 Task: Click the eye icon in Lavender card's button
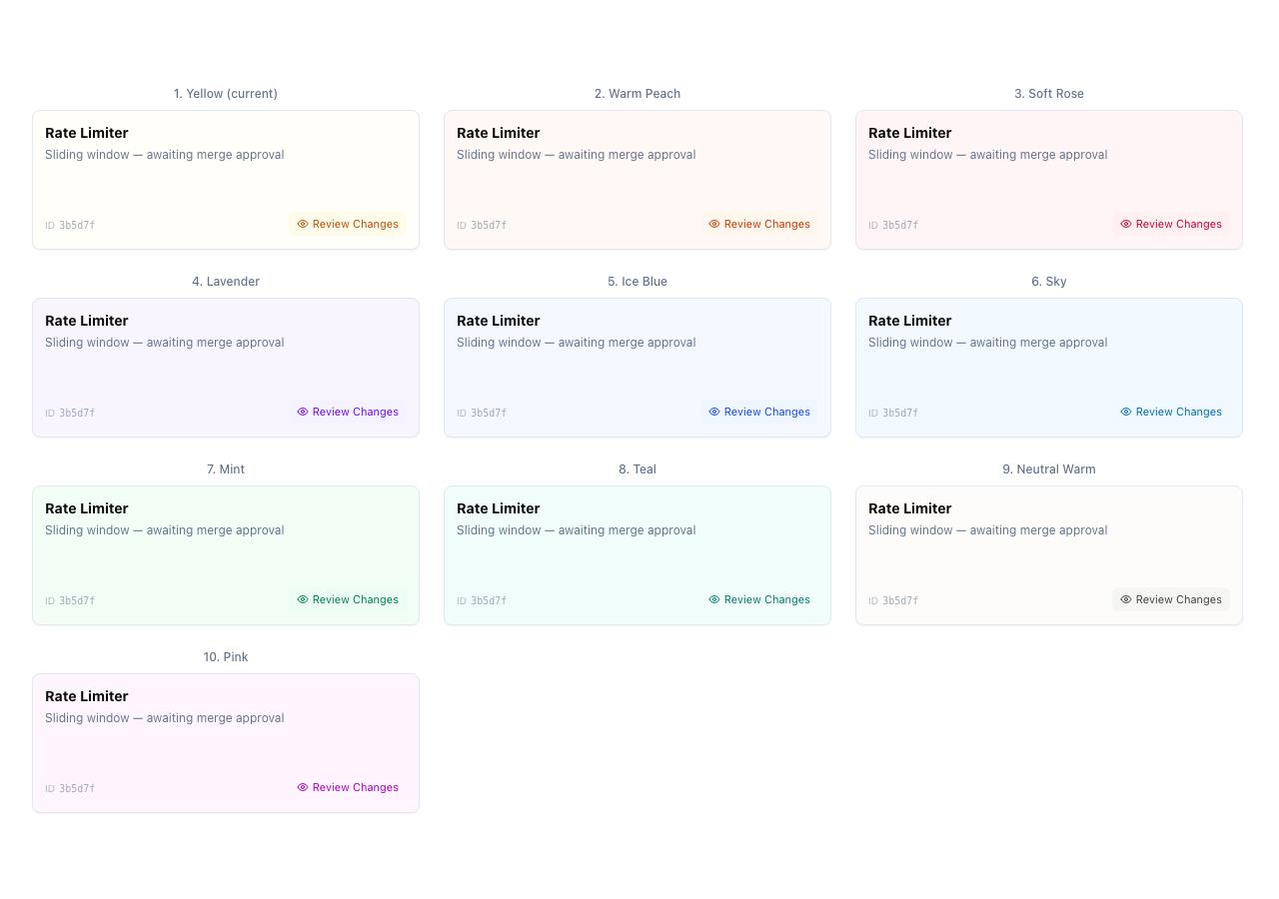tap(303, 412)
